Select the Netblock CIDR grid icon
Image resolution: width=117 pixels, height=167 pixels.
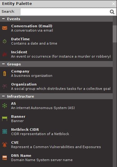5,132
